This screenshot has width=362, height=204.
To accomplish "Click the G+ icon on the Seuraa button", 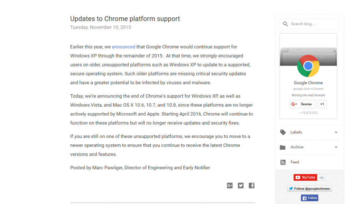I will pos(294,104).
